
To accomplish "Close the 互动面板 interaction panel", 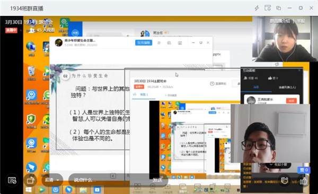I will click(299, 70).
